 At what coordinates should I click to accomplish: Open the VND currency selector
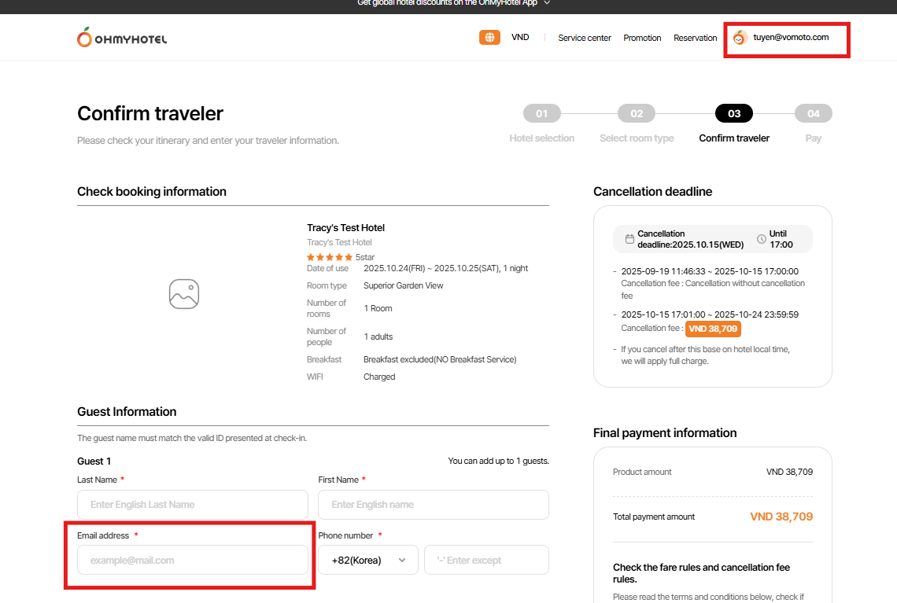click(x=520, y=38)
